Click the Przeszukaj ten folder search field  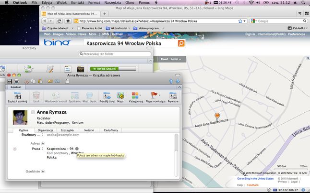[x=115, y=54]
